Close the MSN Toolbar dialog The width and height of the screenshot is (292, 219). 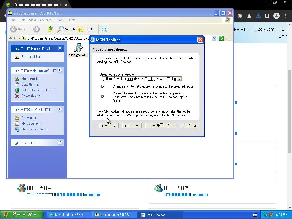(x=200, y=40)
